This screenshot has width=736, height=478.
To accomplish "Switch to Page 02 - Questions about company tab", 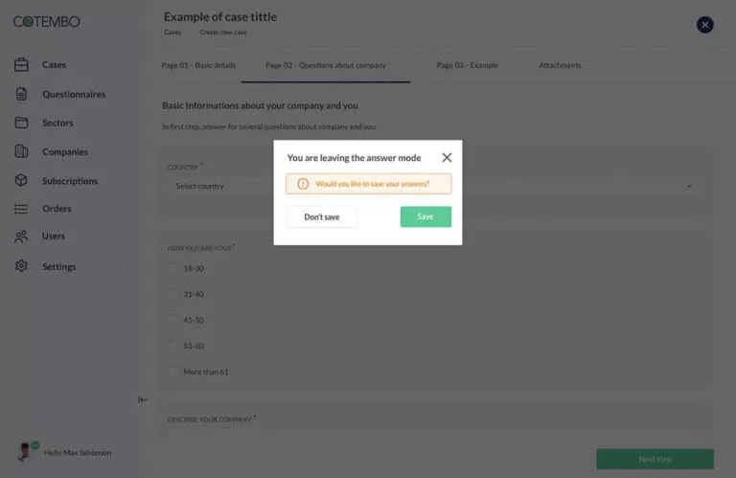I will [x=326, y=65].
